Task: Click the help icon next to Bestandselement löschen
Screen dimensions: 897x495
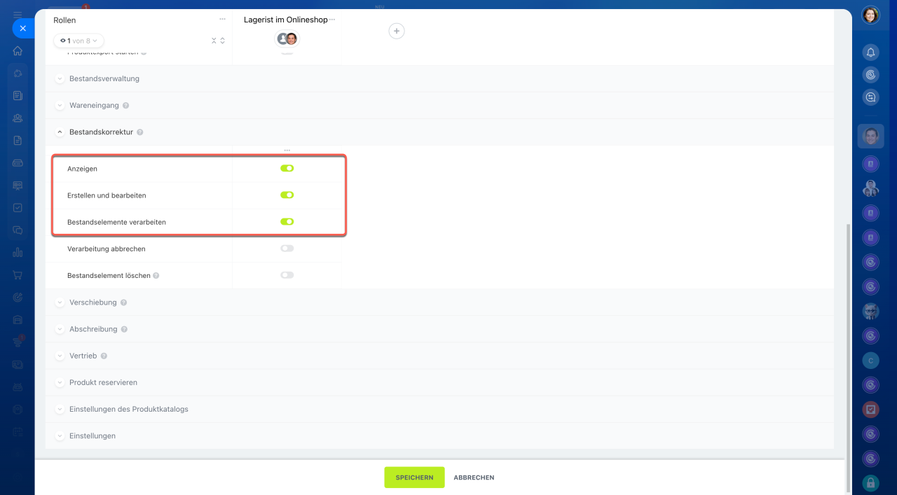Action: pyautogui.click(x=156, y=276)
